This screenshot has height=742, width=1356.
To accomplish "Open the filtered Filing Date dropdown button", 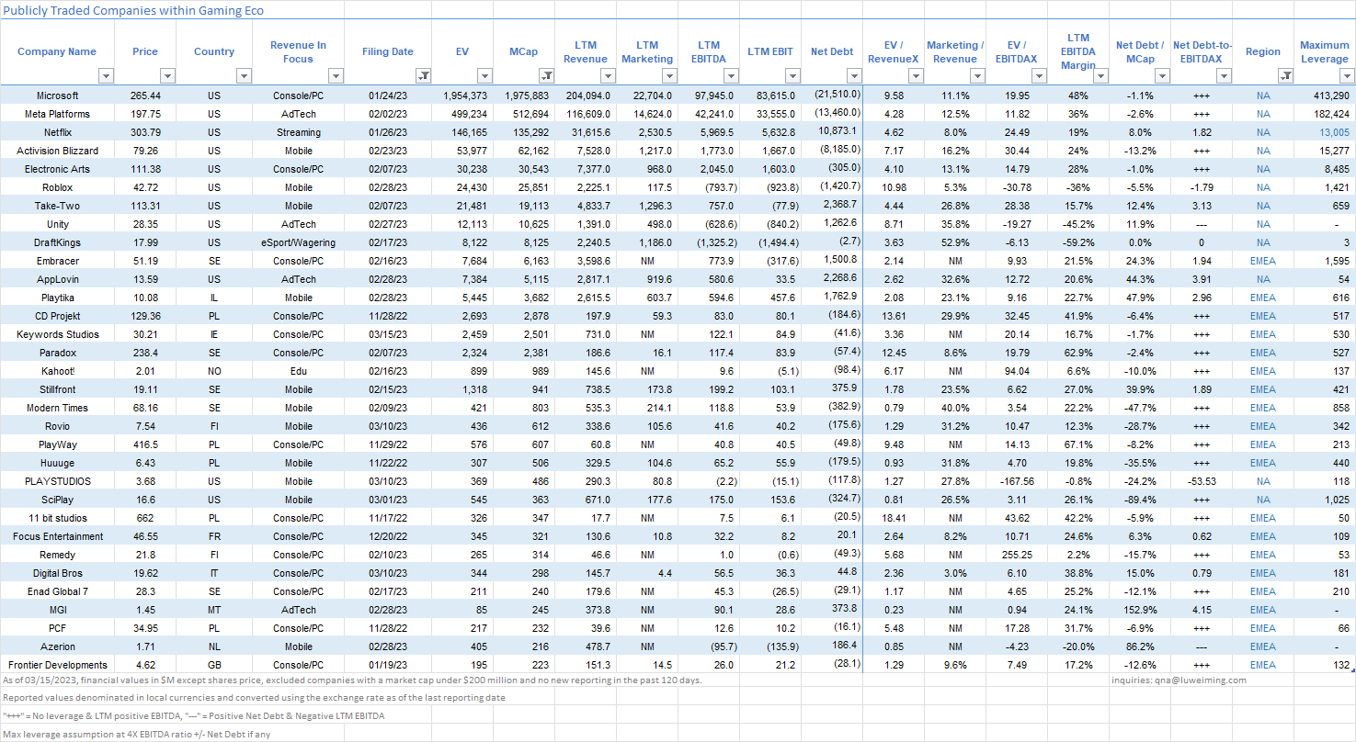I will pyautogui.click(x=423, y=76).
